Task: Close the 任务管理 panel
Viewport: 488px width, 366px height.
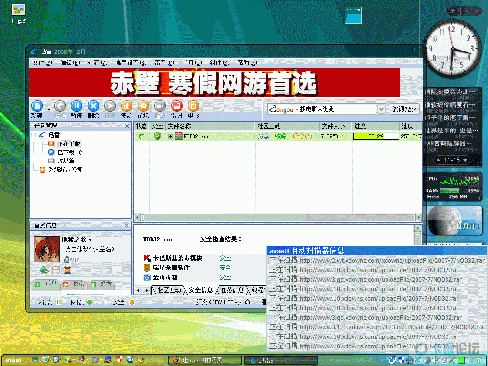Action: (x=127, y=126)
